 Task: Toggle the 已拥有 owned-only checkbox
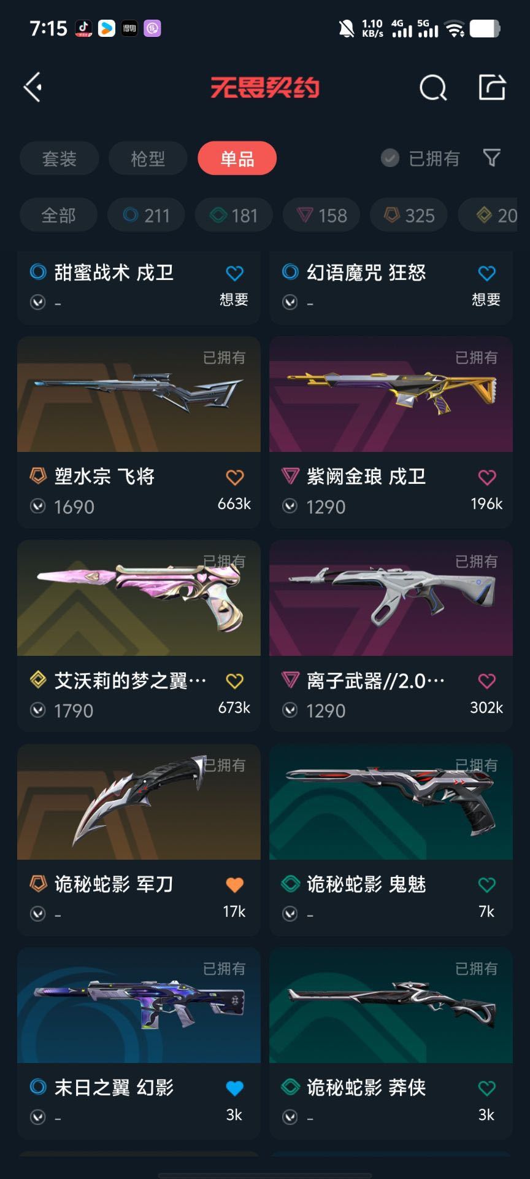(x=390, y=158)
